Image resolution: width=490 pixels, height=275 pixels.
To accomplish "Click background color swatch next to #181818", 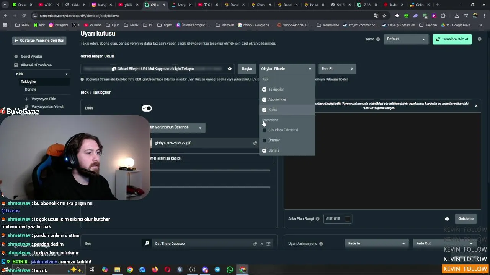I will click(x=348, y=219).
